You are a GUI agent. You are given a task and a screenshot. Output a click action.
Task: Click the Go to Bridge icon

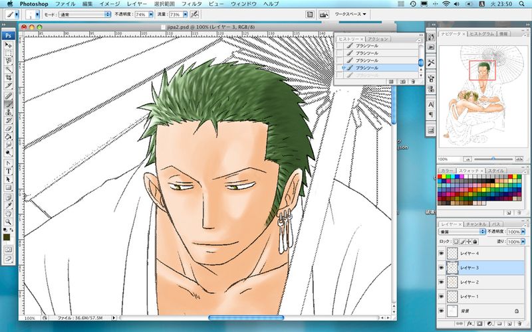coord(324,15)
